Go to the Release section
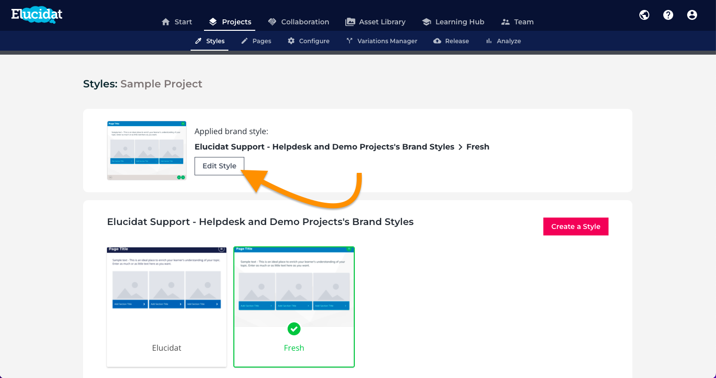 (x=451, y=41)
